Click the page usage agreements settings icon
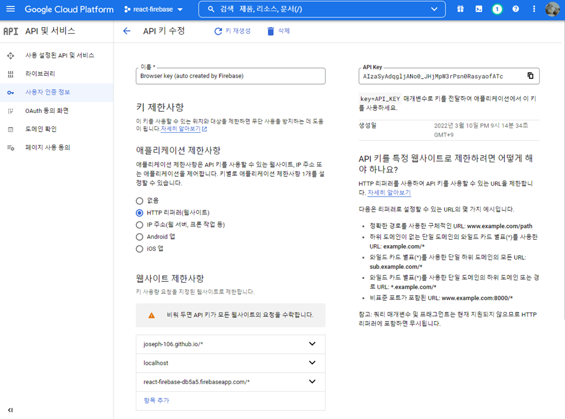Screen dimensions: 565x419 point(10,148)
